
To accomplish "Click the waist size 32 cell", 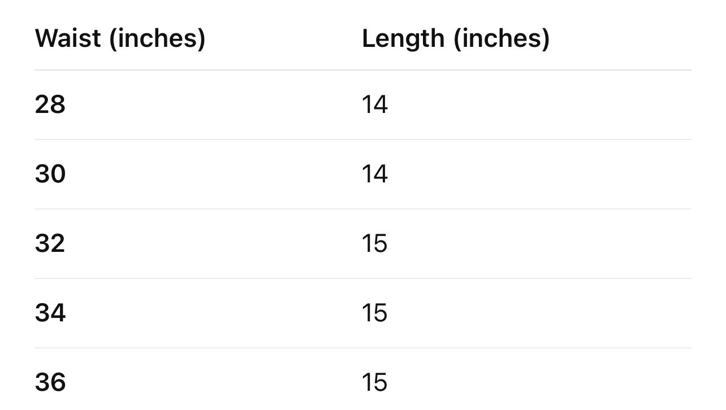I will [x=50, y=243].
